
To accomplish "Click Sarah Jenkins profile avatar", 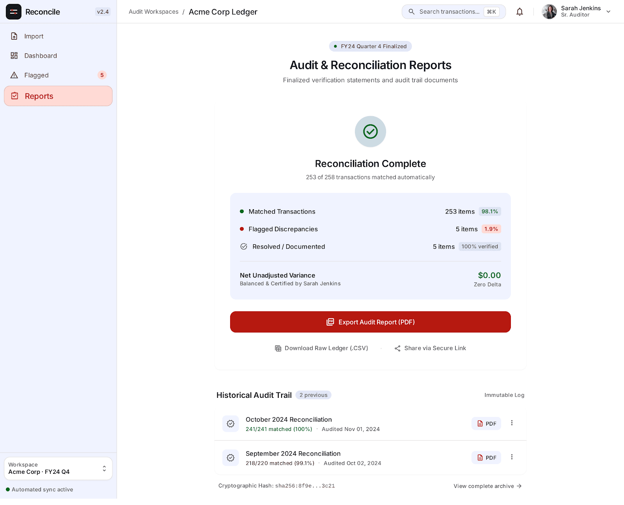I will [549, 12].
